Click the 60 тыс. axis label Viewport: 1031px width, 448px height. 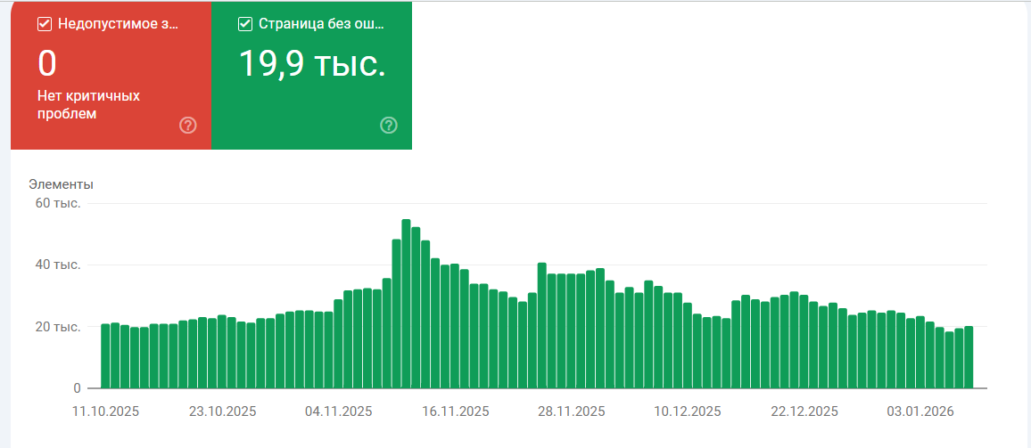pos(59,204)
